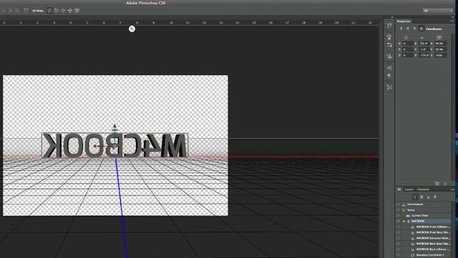The height and width of the screenshot is (258, 458).
Task: Open the Mesh section in Properties
Action: point(401,29)
